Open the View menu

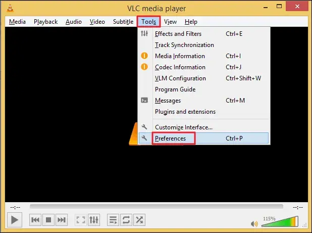(170, 22)
